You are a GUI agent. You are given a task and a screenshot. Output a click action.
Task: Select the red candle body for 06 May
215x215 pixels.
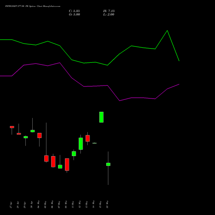point(53,162)
